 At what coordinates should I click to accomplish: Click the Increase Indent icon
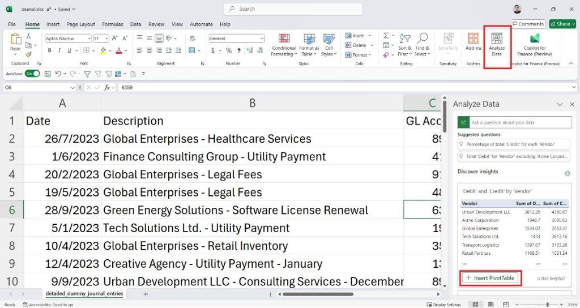click(178, 50)
